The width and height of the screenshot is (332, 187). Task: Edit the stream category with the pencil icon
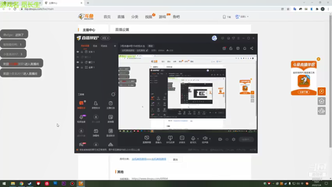[x=147, y=50]
